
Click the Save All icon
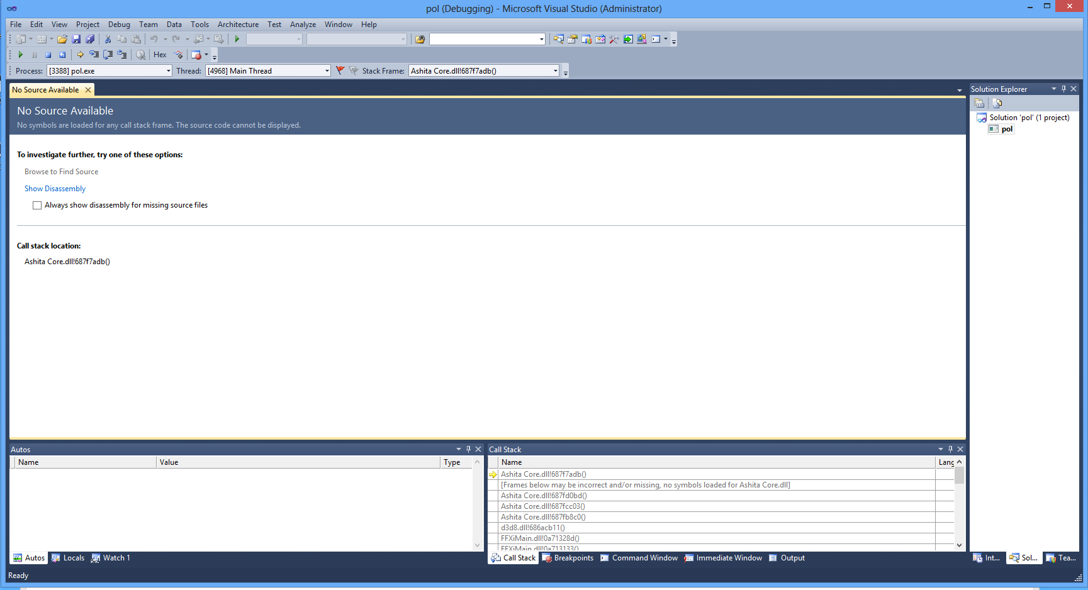(x=90, y=39)
